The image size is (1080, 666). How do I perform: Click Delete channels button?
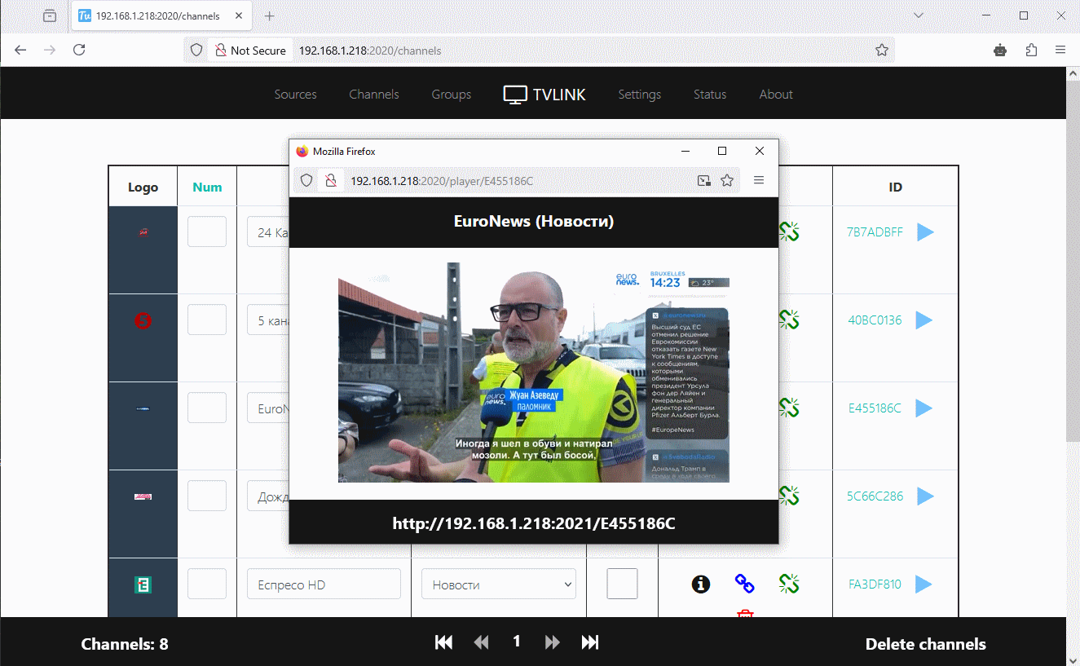pyautogui.click(x=925, y=644)
